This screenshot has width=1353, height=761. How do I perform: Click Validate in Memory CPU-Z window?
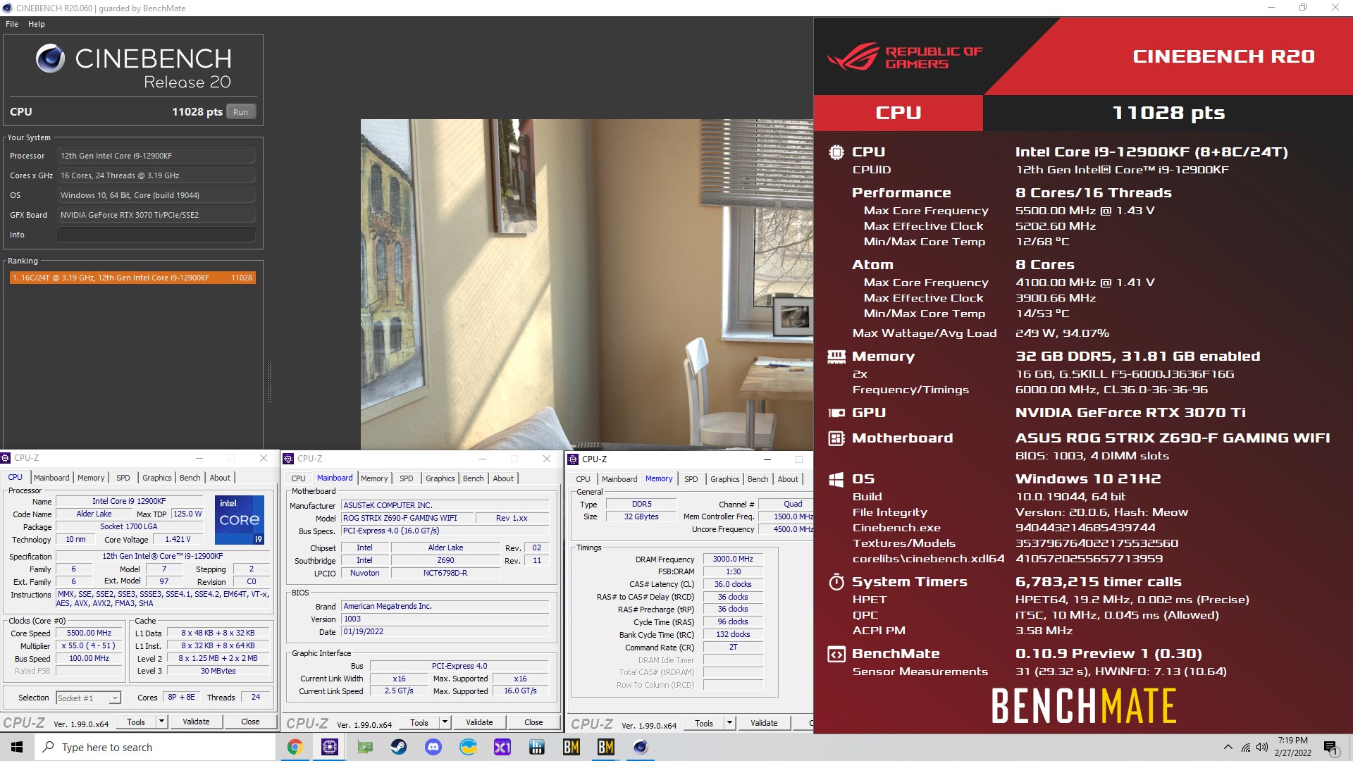764,723
